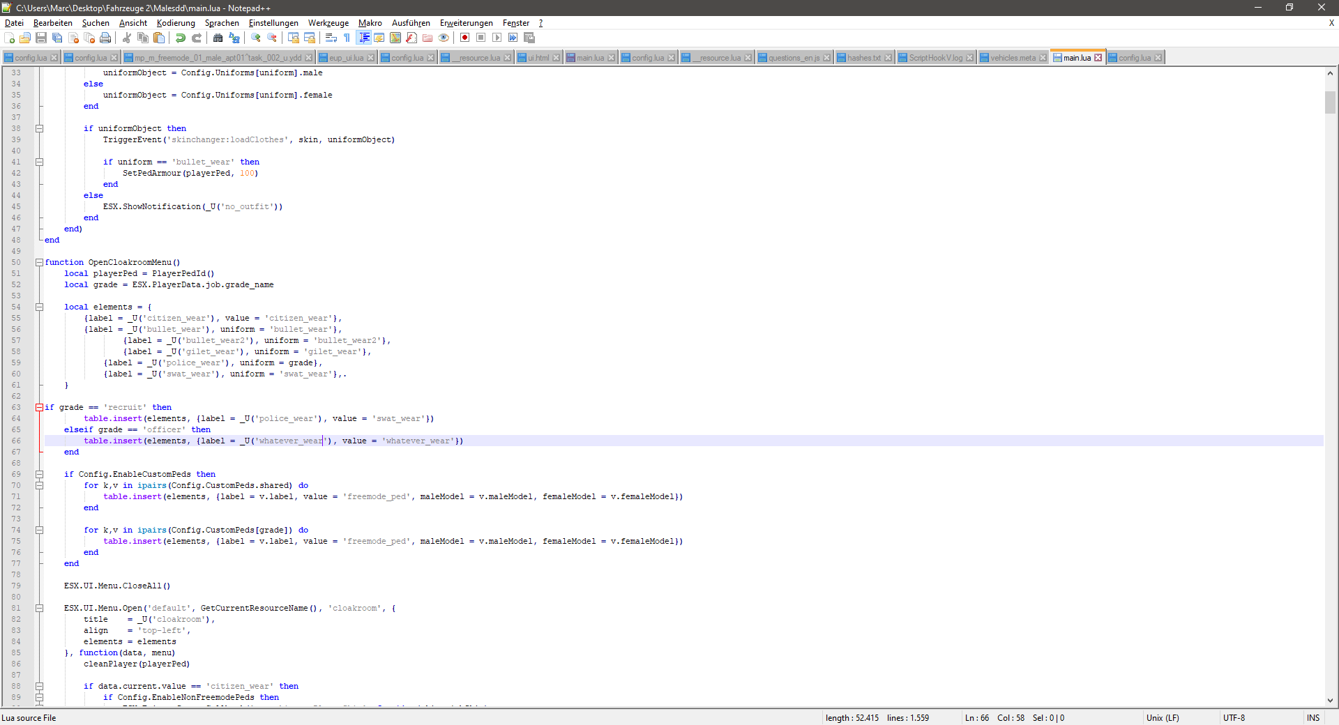Create a new file using the toolbar icon

(x=10, y=38)
